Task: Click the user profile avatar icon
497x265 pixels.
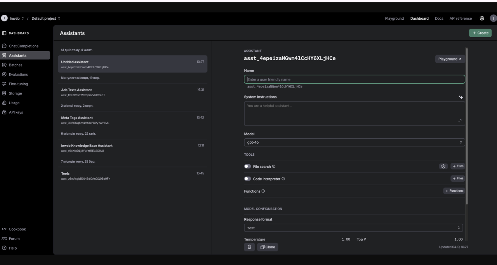Action: click(493, 18)
